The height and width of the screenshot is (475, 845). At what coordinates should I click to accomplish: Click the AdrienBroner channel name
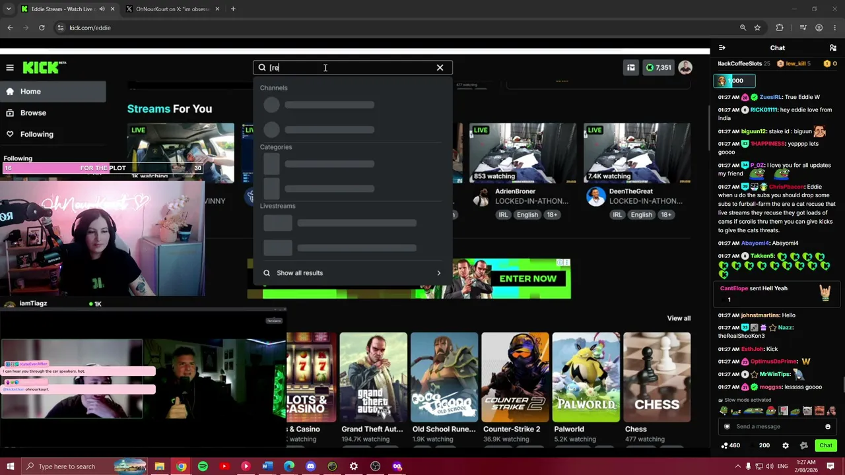coord(515,191)
